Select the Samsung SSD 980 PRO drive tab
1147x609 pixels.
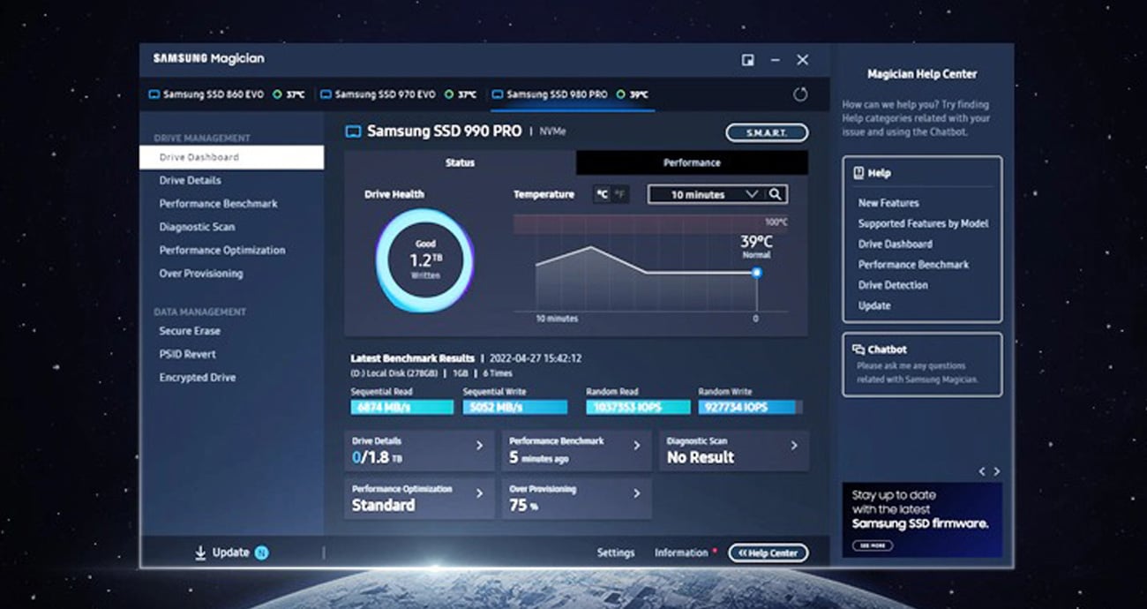(572, 94)
